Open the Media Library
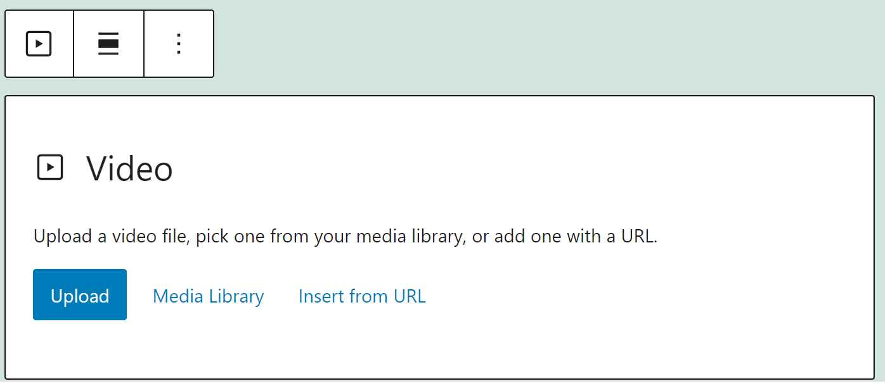Image resolution: width=885 pixels, height=388 pixels. [208, 296]
